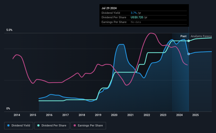Click the 2014 x-axis label

tap(17, 115)
